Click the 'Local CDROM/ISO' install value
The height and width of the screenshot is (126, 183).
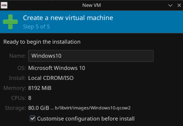tap(51, 78)
